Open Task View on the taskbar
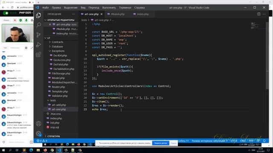 coord(17,150)
